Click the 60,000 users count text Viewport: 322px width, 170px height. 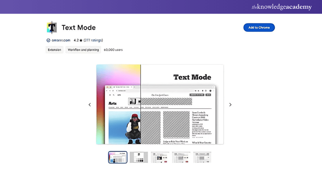(x=113, y=50)
